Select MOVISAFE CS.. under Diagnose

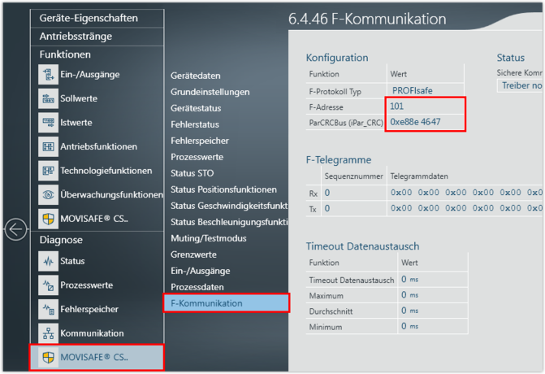tap(96, 358)
